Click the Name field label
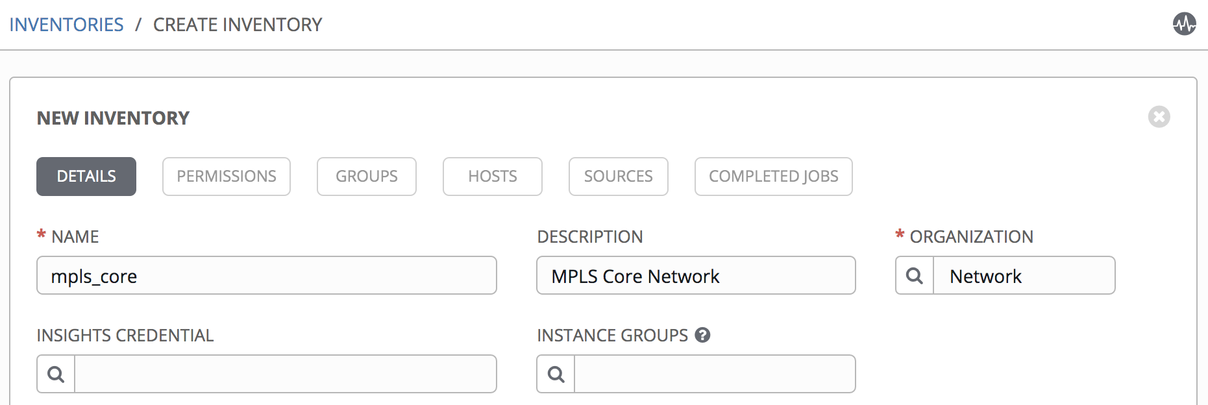 coord(75,237)
